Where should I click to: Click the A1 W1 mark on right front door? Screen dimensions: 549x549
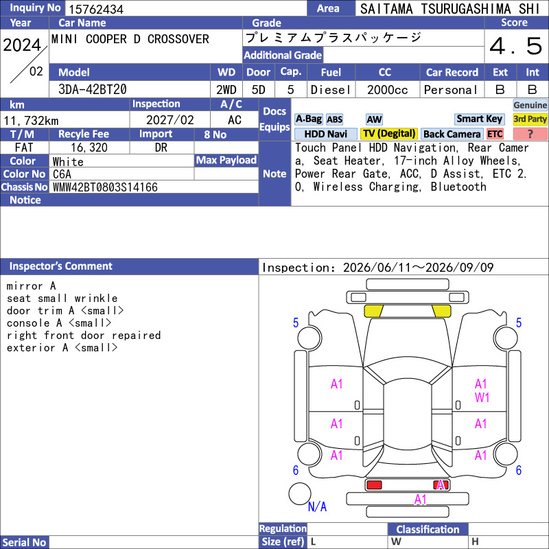pyautogui.click(x=482, y=390)
